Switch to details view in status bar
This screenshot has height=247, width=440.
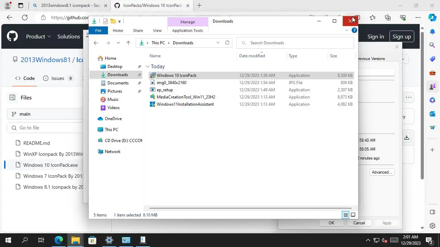pos(346,215)
